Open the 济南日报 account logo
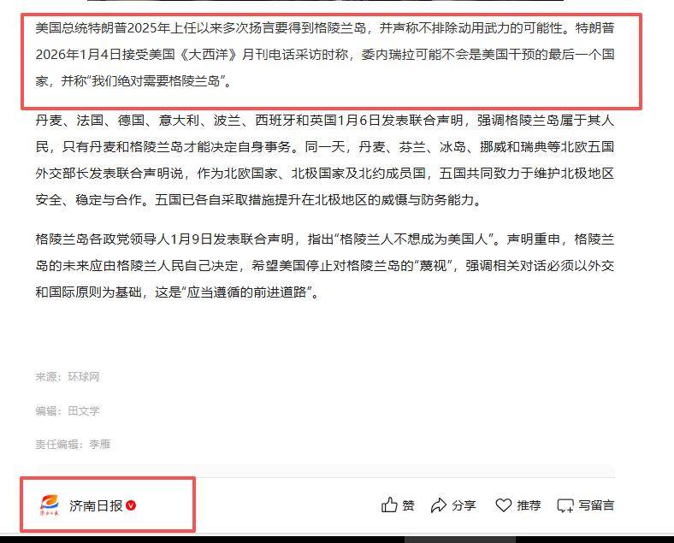Image resolution: width=674 pixels, height=543 pixels. tap(50, 505)
